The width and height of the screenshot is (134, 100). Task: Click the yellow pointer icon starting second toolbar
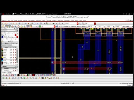pos(3,26)
